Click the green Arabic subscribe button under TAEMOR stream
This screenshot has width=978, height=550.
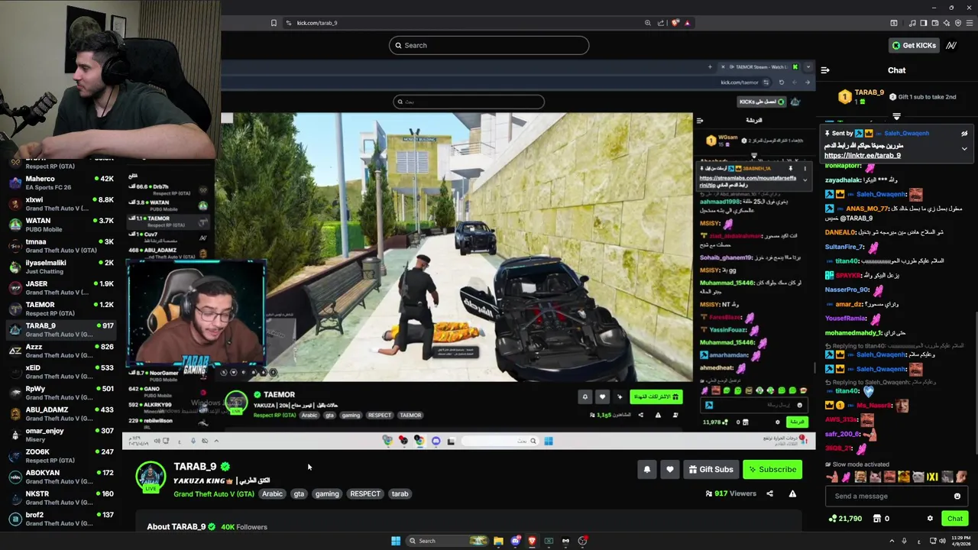tap(656, 396)
